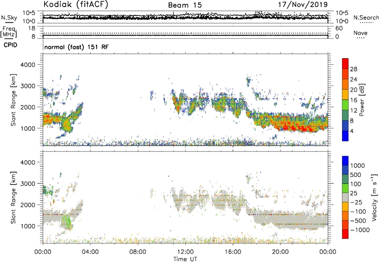Click the 'N.Sky' legend label
The width and height of the screenshot is (379, 262).
9,17
